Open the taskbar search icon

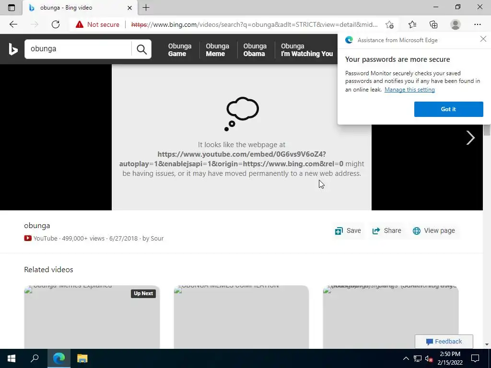coord(35,358)
